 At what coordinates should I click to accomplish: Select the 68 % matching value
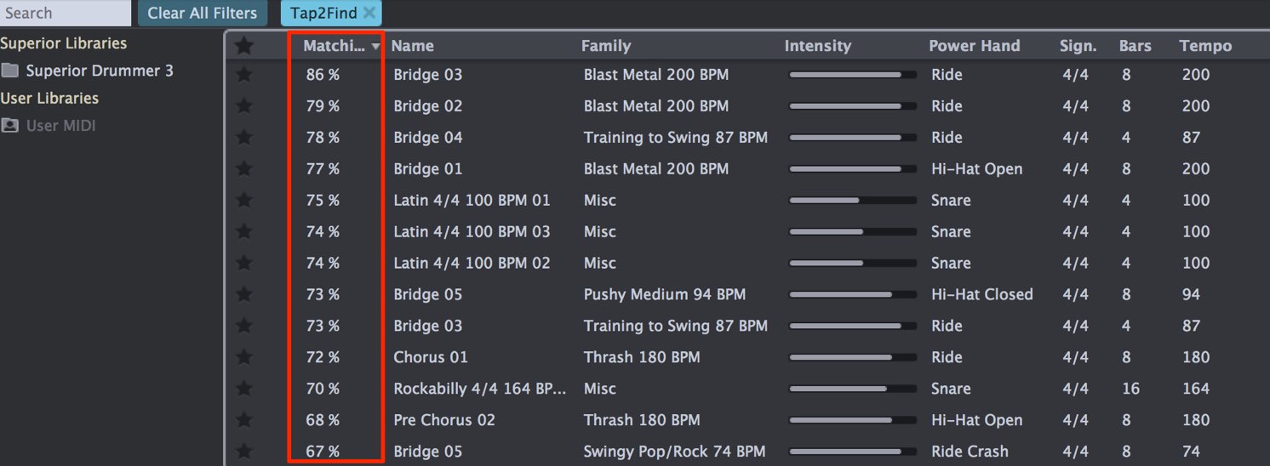tap(323, 421)
